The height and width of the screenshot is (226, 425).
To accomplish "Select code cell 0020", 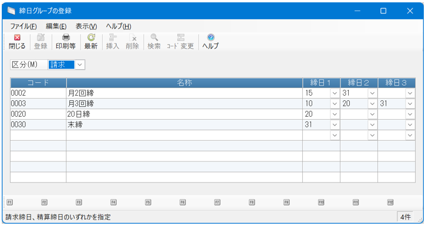I will tap(38, 114).
